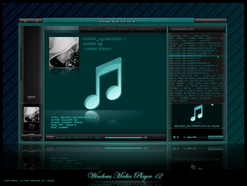Select 'SouljaBoys+YouCantGetLikeMe' track
Image resolution: width=247 pixels, height=186 pixels.
pos(192,81)
